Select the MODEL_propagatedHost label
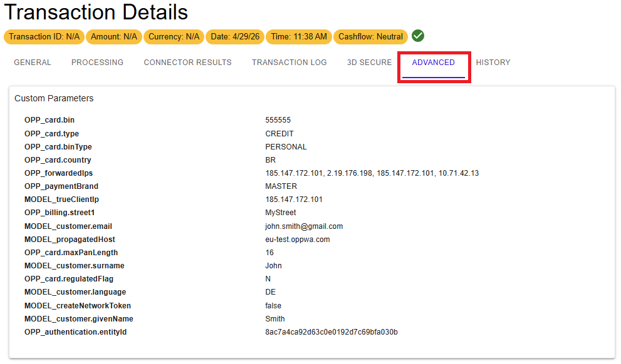The image size is (621, 364). point(70,240)
